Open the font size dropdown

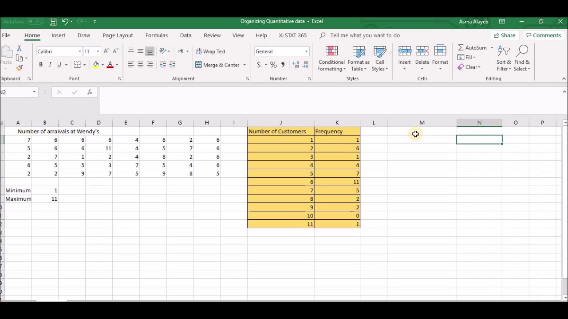[x=98, y=51]
